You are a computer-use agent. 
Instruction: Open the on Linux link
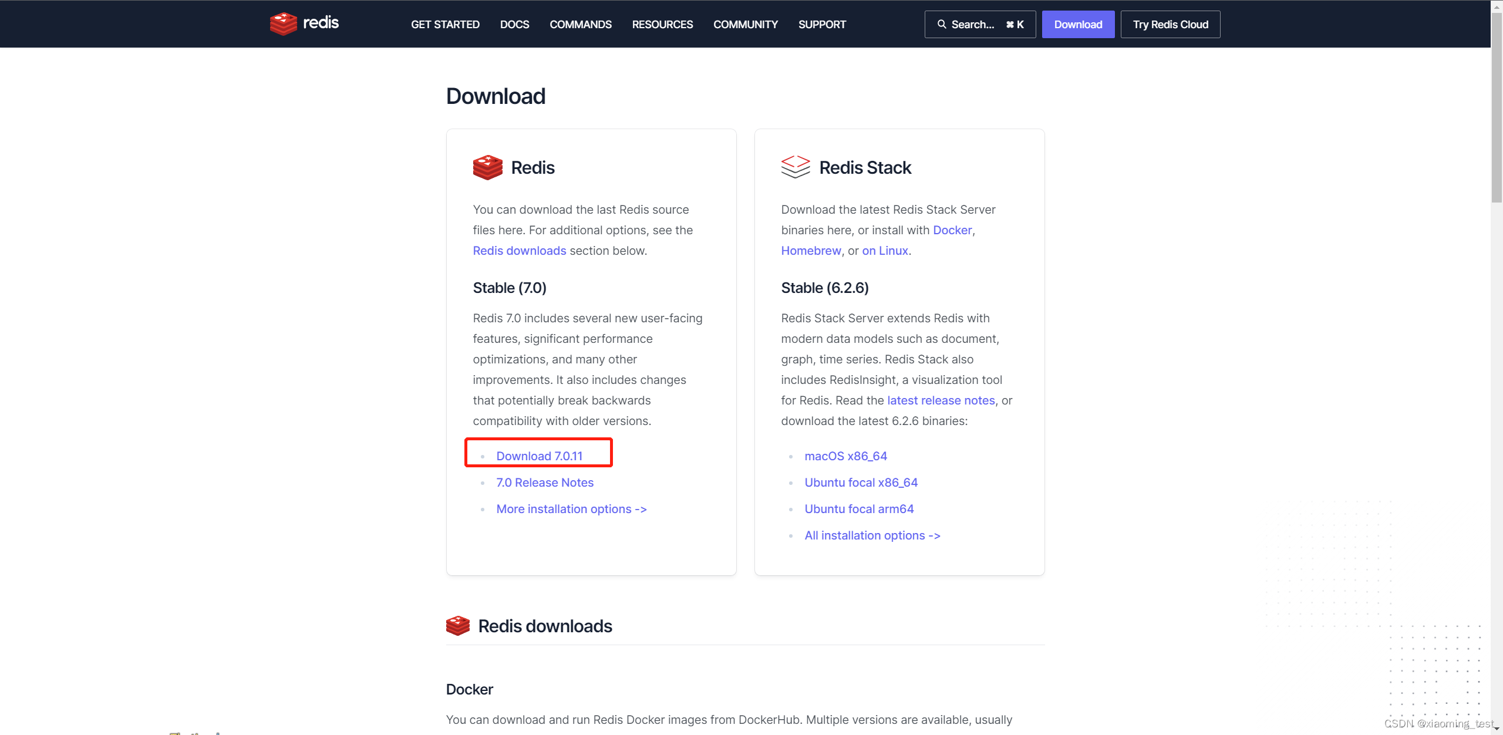click(x=885, y=251)
